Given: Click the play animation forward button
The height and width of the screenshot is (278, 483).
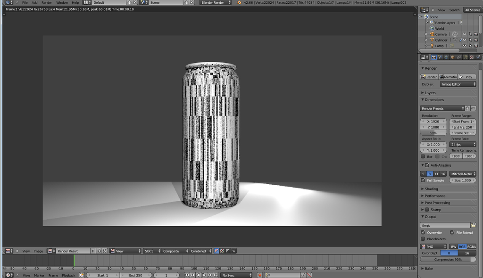Looking at the screenshot, I should (x=204, y=275).
